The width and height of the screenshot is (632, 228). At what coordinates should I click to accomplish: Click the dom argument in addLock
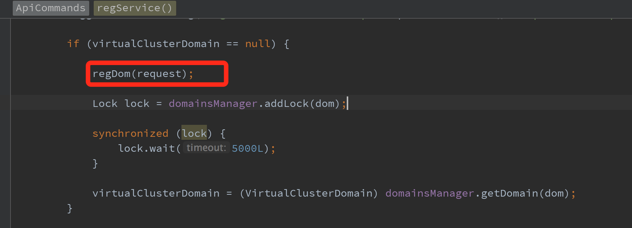[324, 104]
